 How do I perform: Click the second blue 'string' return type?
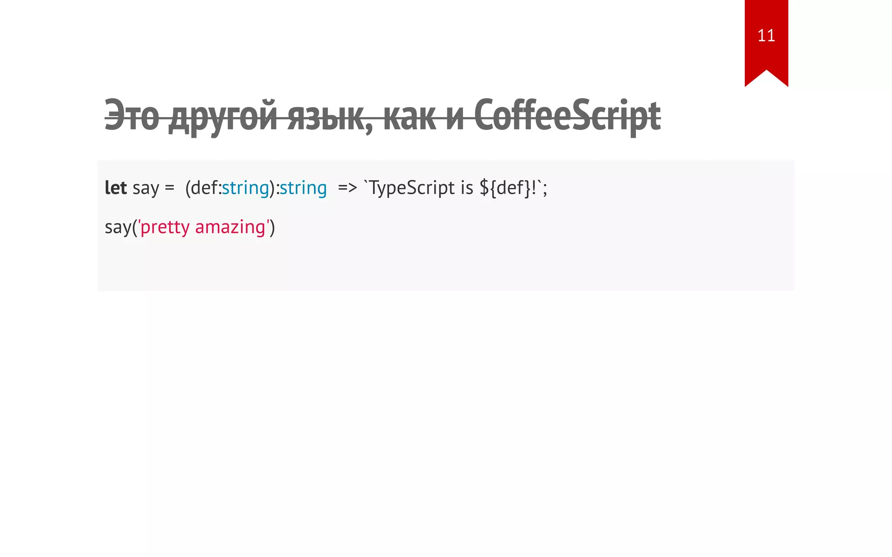(303, 188)
